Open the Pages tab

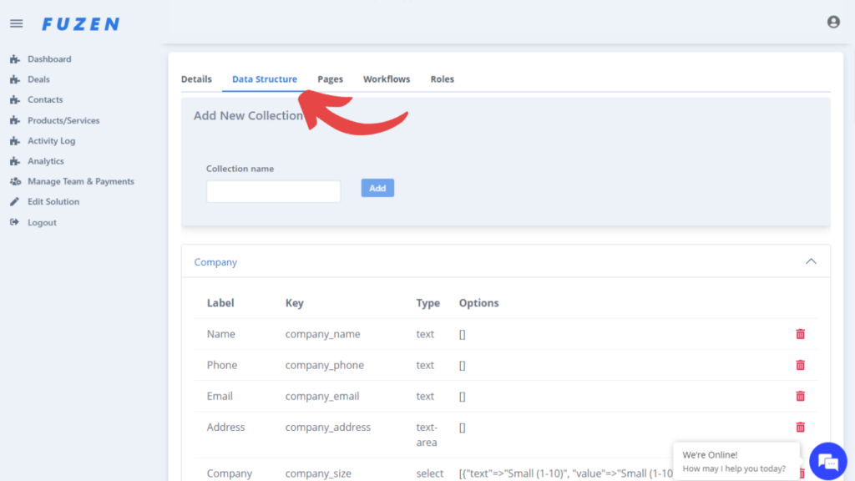pos(331,79)
